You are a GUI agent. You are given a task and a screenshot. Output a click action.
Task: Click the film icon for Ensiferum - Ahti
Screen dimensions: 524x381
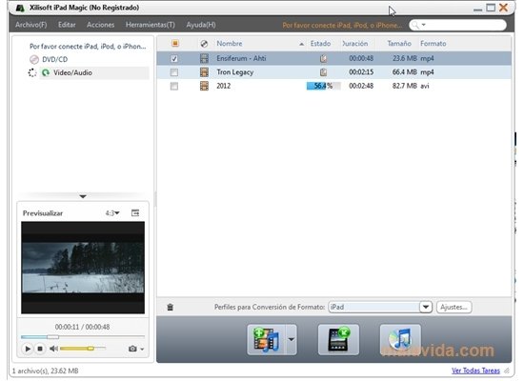click(x=204, y=58)
